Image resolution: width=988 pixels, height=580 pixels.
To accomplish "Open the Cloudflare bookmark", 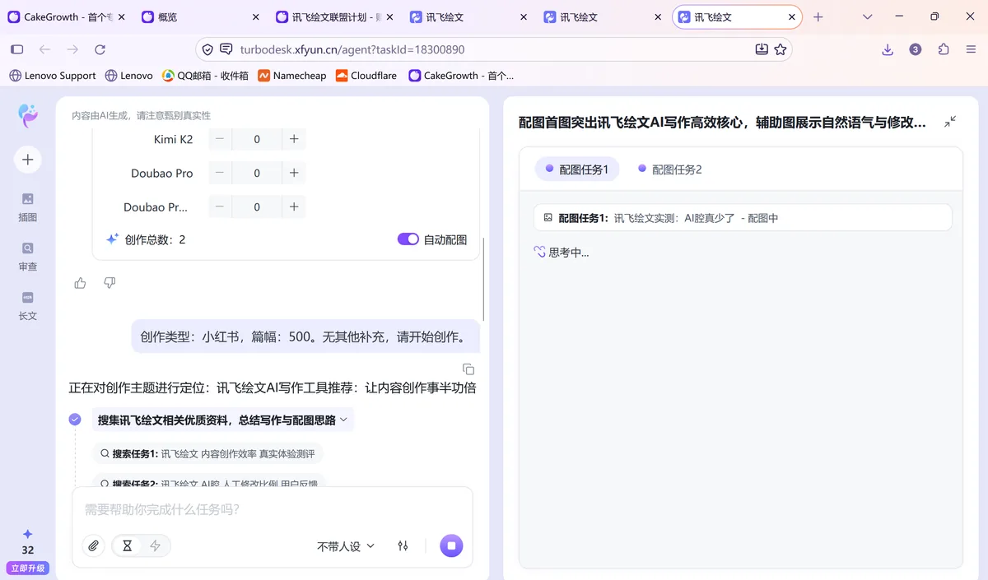I will (366, 75).
